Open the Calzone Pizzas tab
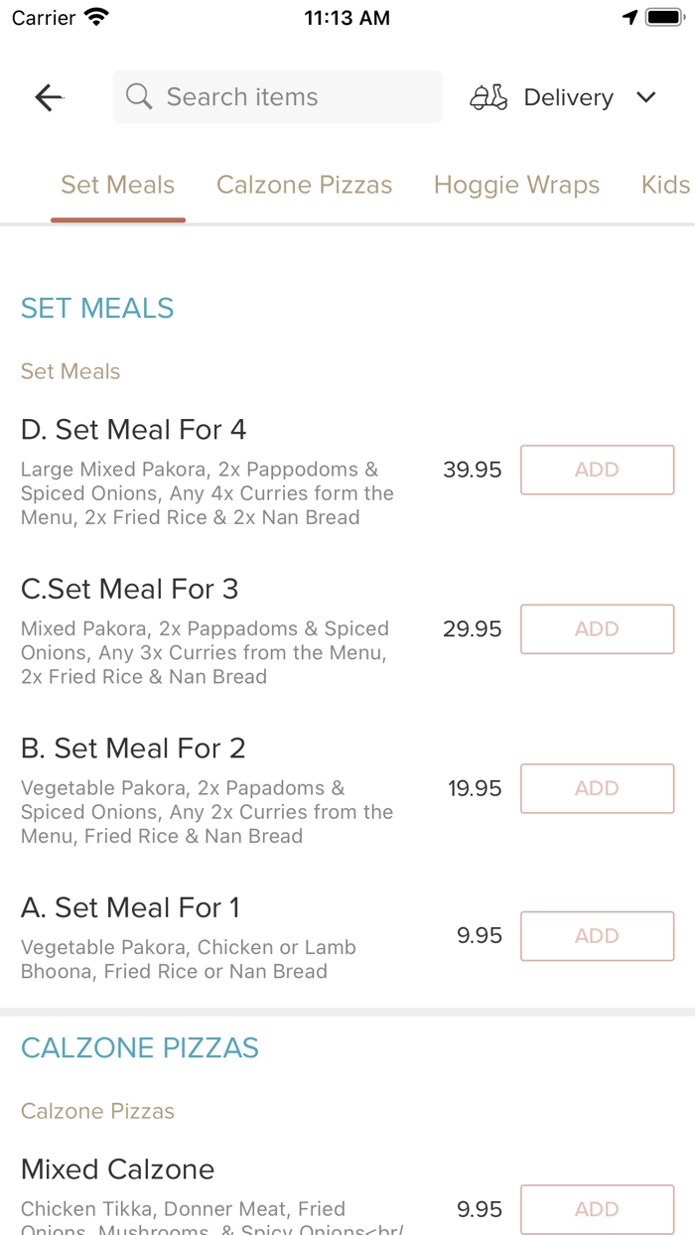 [x=304, y=186]
